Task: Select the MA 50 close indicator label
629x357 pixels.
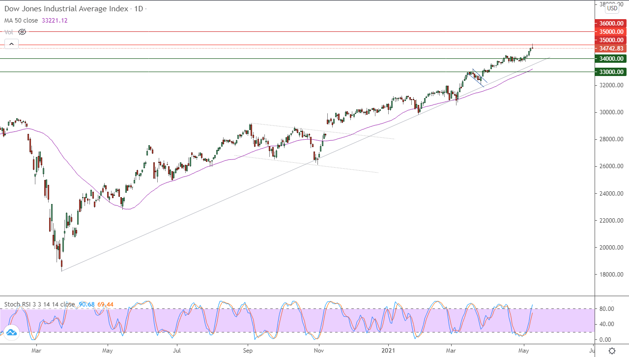Action: [x=22, y=21]
